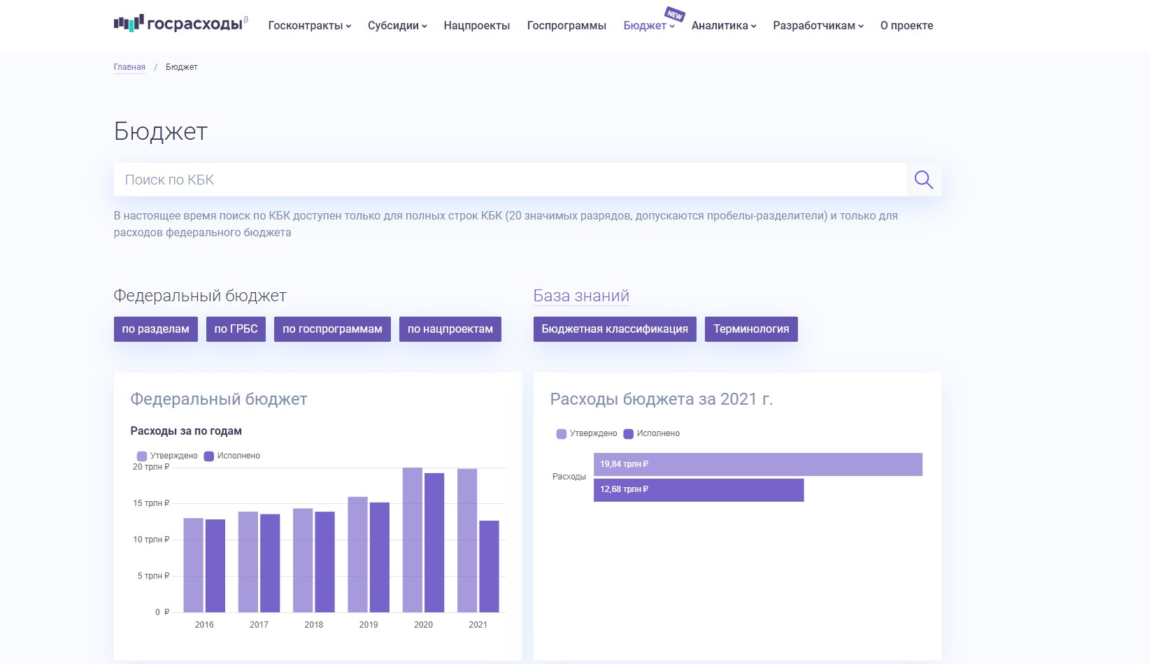Screen dimensions: 1149x664
Task: Open the База знаний link
Action: point(581,296)
